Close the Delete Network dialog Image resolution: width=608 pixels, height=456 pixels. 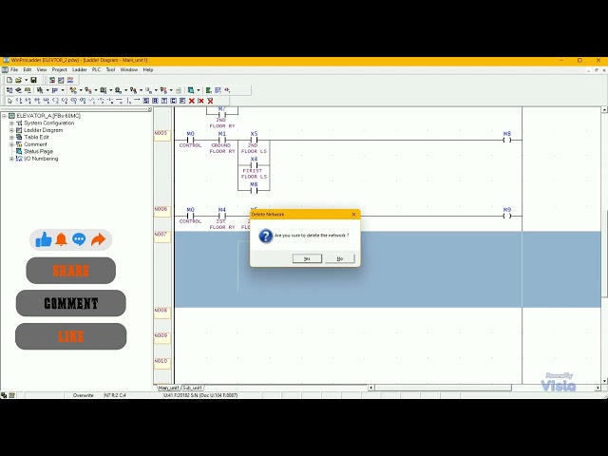tap(353, 215)
